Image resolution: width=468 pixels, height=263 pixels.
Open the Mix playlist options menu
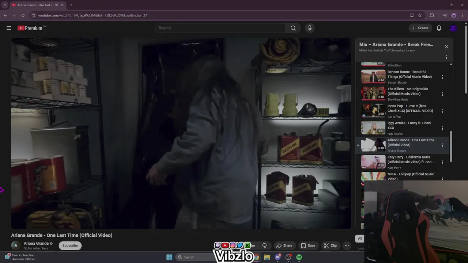tap(446, 57)
